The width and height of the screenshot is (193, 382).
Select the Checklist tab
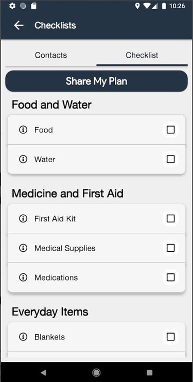(142, 55)
